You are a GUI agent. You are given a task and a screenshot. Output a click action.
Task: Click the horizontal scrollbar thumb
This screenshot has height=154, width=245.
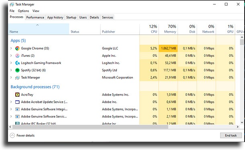90,127
